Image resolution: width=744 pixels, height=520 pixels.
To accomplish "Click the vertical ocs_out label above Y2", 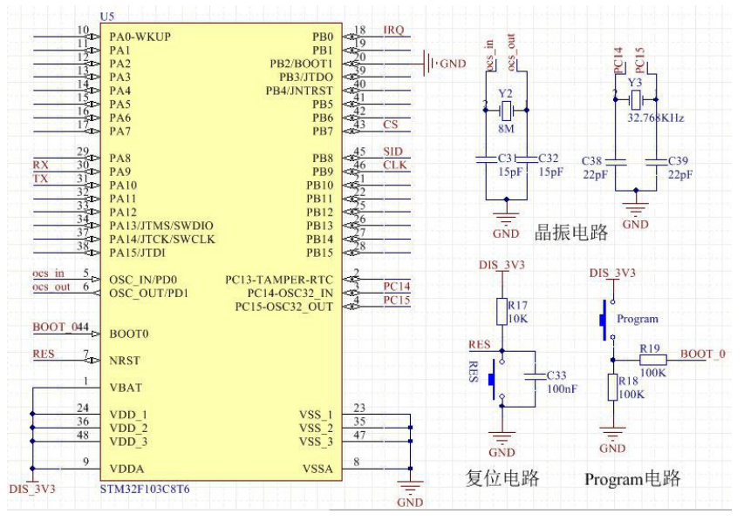I will coord(511,52).
